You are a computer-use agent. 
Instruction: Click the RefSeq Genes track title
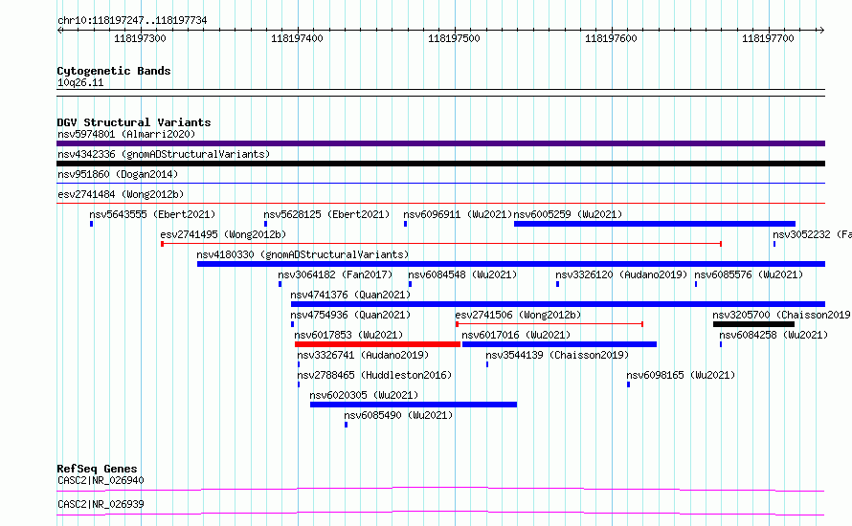pos(97,469)
